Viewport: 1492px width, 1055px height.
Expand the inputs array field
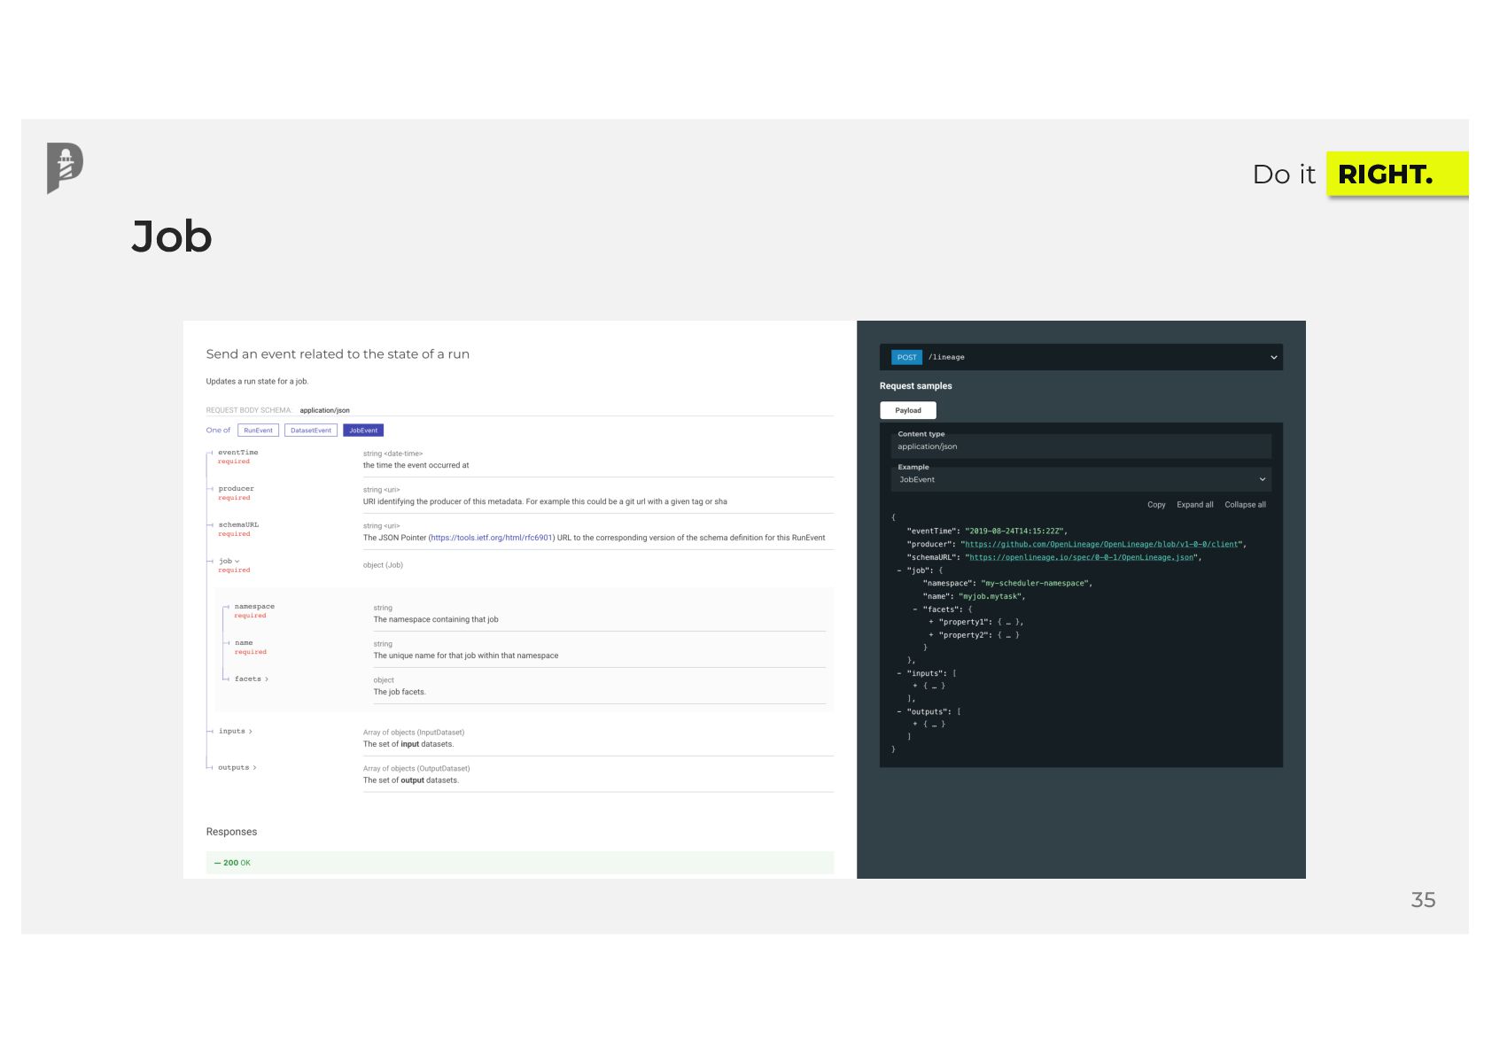pos(236,732)
